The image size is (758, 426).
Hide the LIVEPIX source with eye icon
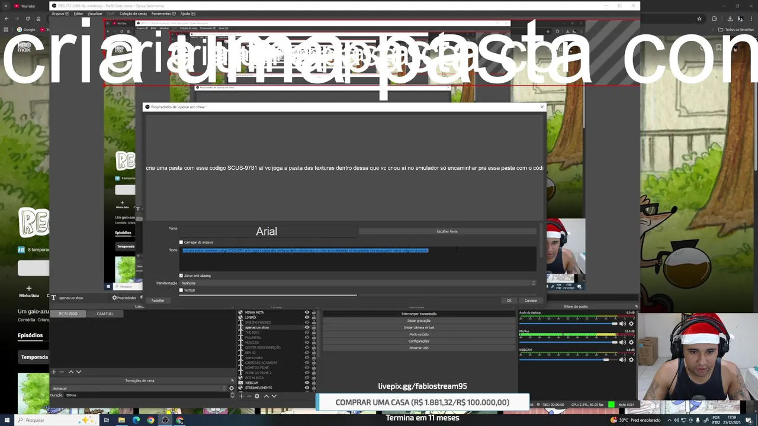[x=307, y=317]
